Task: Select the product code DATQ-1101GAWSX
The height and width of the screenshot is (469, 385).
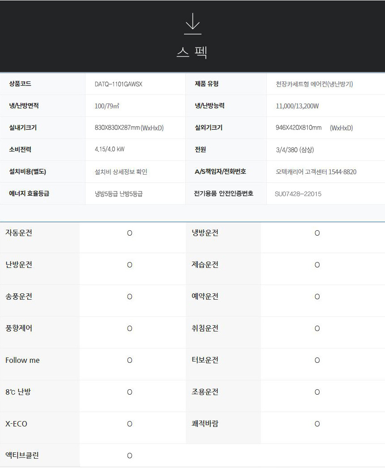Action: (119, 84)
